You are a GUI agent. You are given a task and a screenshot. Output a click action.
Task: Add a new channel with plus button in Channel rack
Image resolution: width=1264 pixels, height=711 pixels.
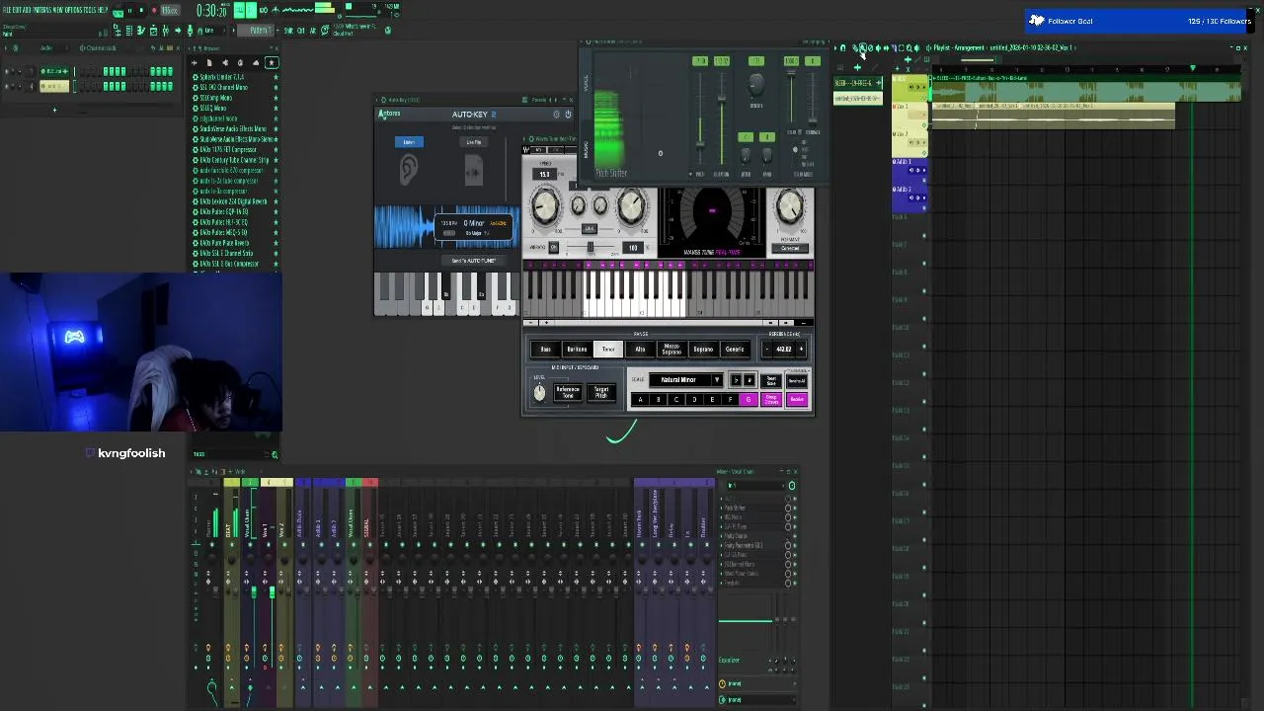[54, 110]
